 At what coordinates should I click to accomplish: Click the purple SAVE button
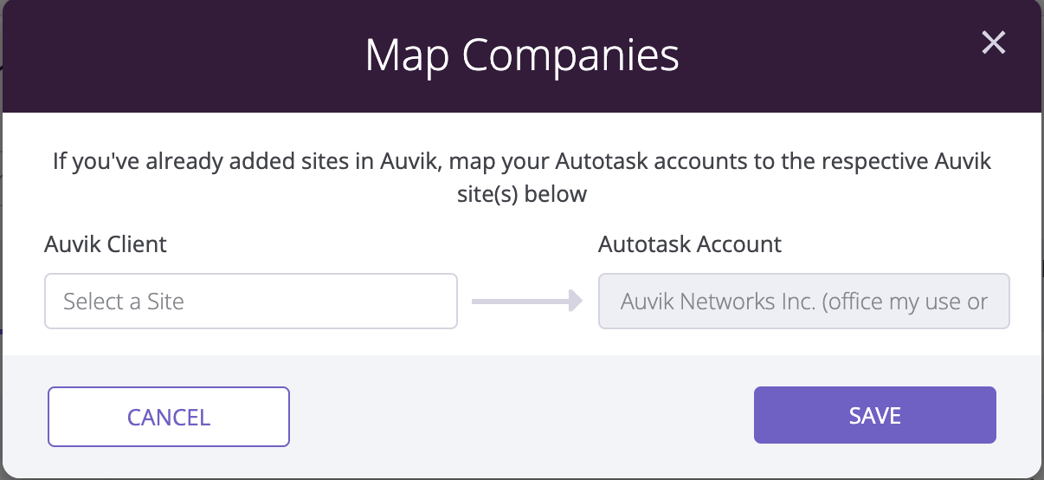875,415
